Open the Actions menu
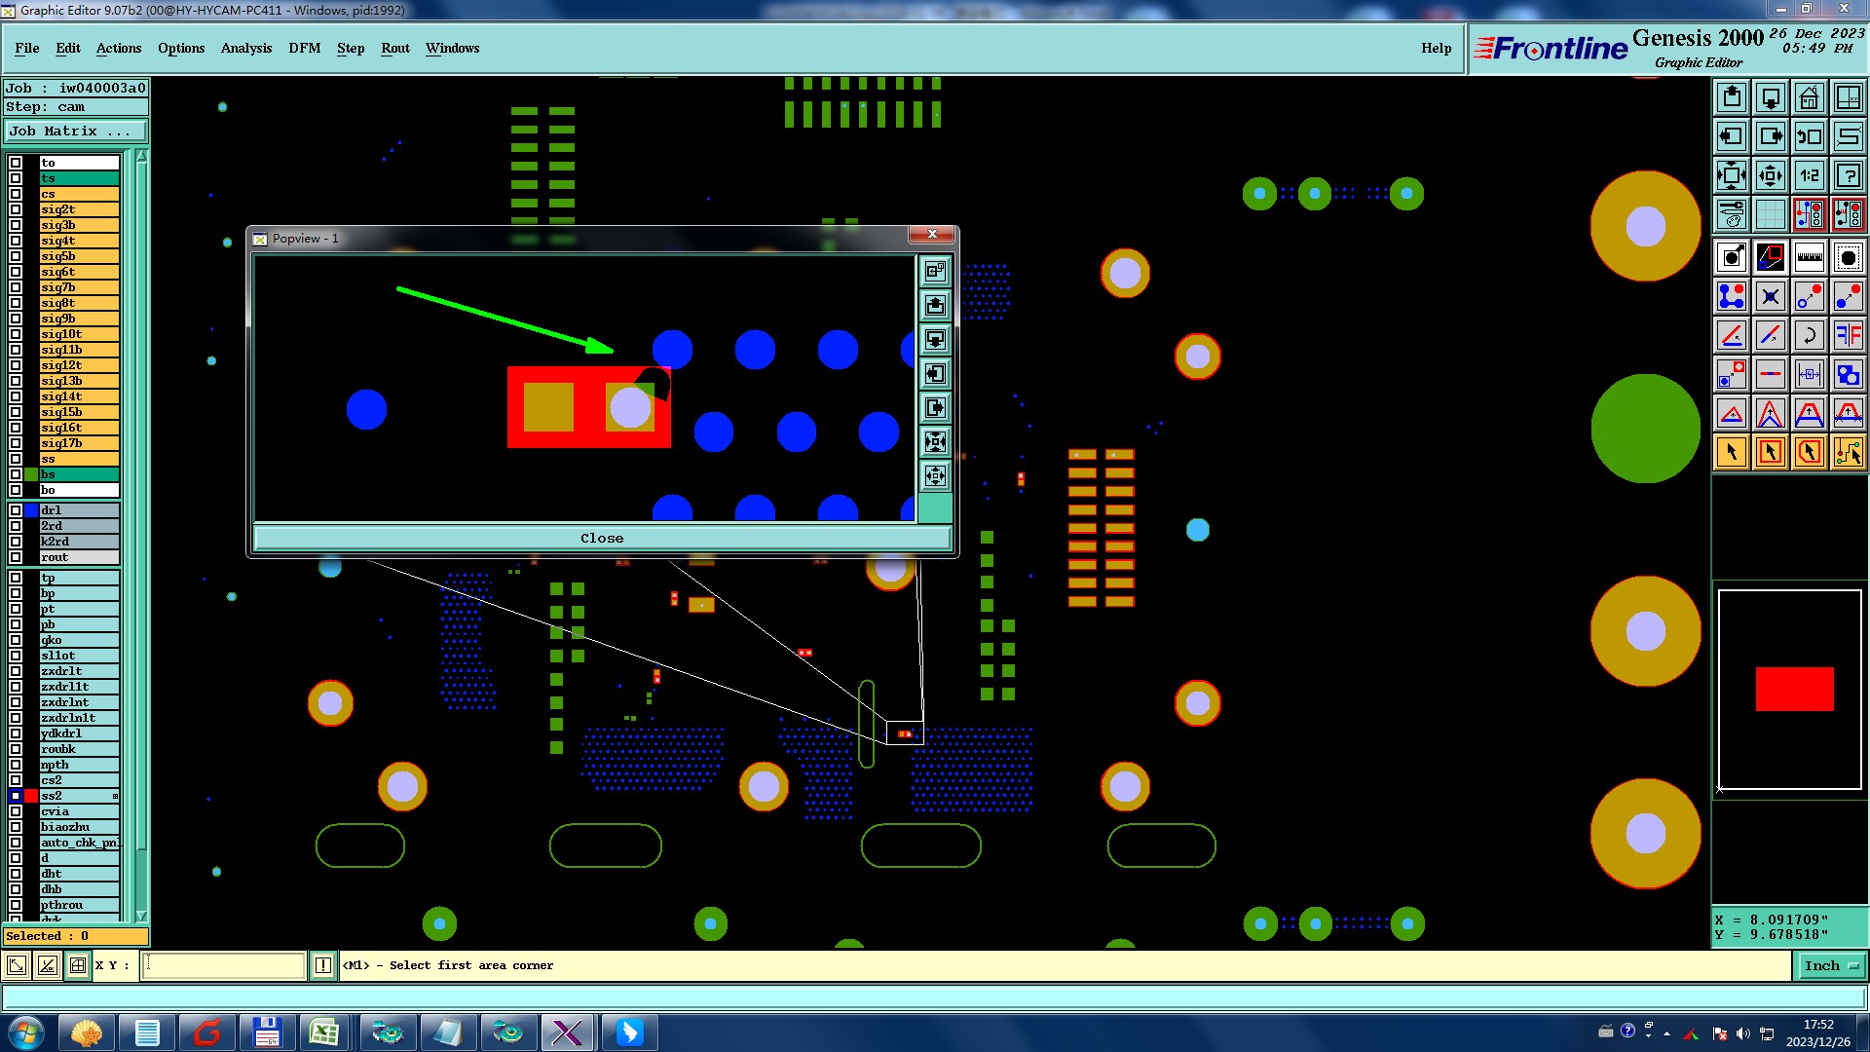 pyautogui.click(x=119, y=48)
